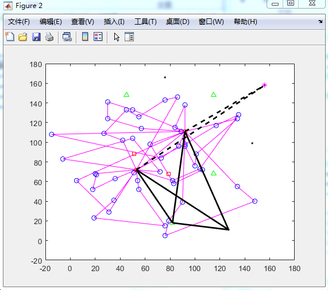Viewport: 328px width, 290px height.
Task: Open the 桌面(D) menu
Action: click(177, 21)
